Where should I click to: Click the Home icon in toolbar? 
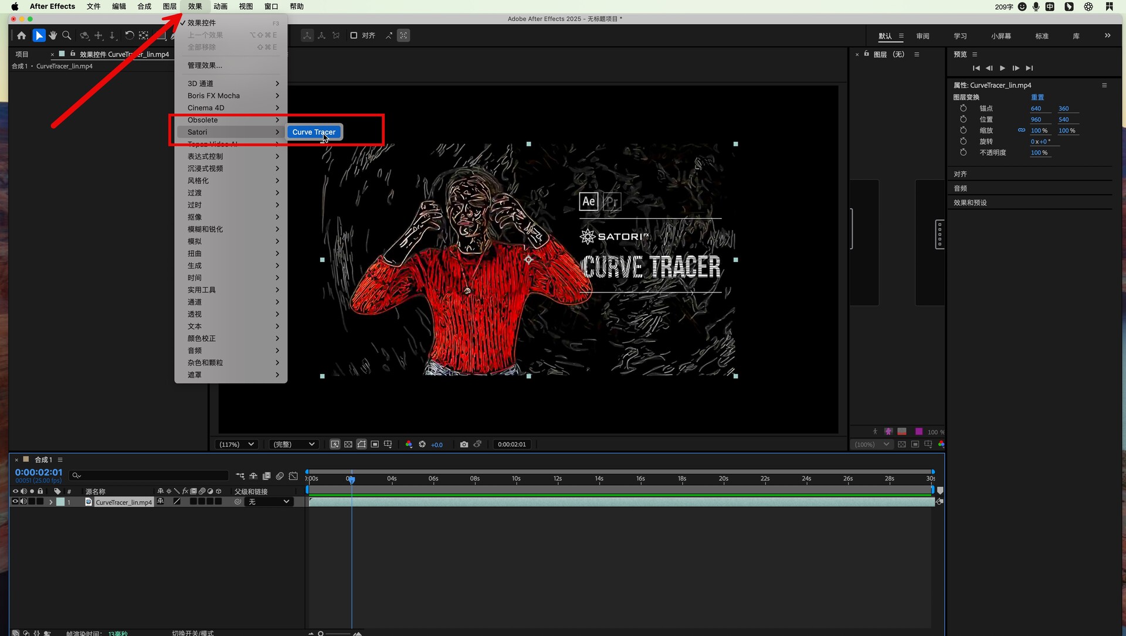[x=22, y=36]
